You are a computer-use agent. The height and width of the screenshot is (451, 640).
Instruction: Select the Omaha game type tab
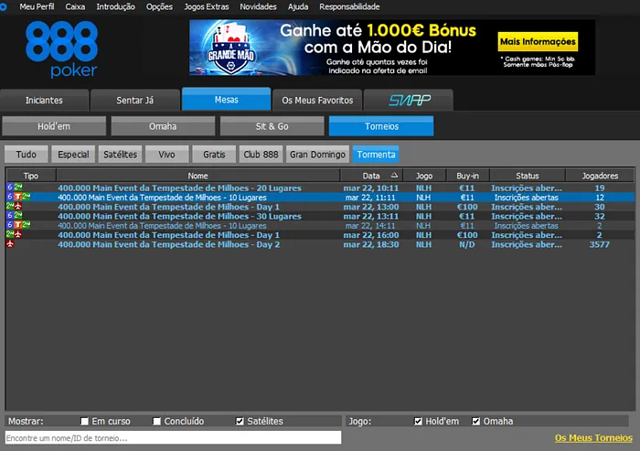163,126
